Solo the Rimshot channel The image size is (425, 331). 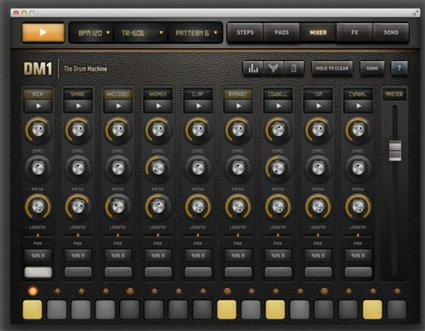[x=238, y=256]
